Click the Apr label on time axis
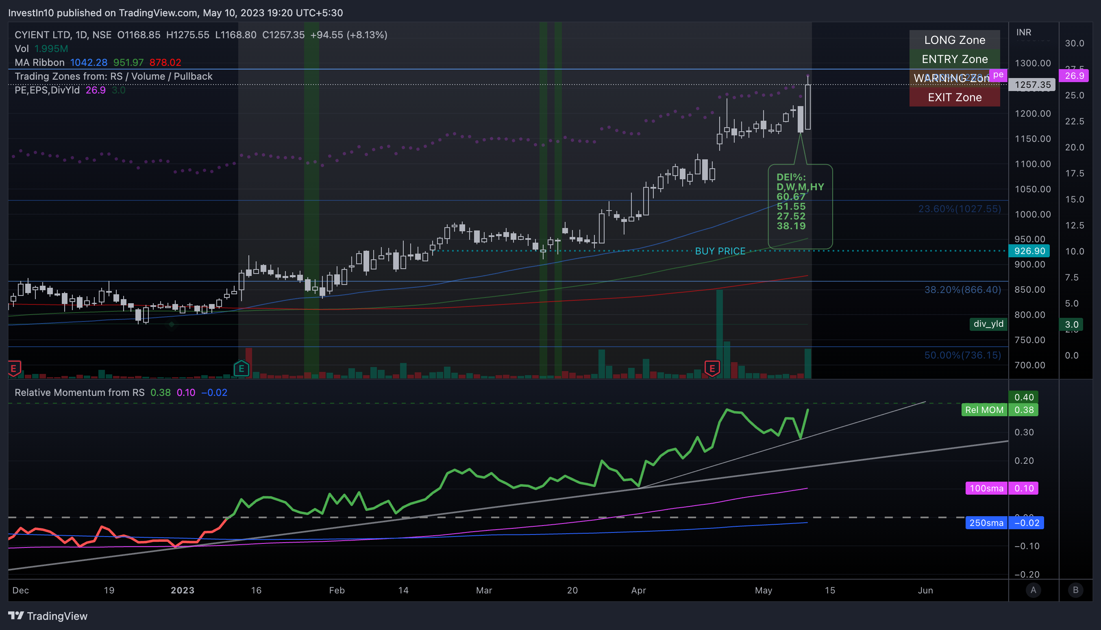This screenshot has height=630, width=1101. (638, 590)
